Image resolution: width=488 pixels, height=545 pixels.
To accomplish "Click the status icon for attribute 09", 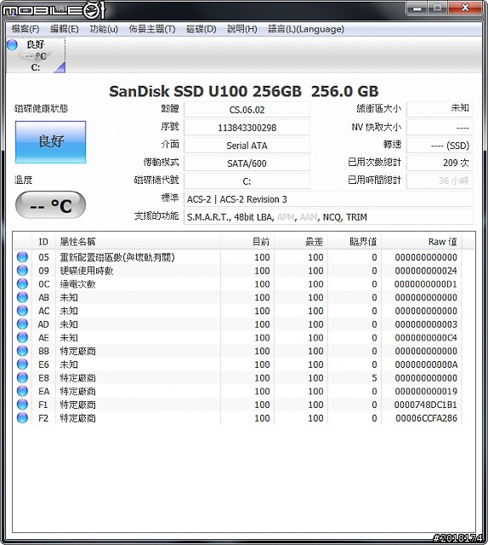I will 22,271.
